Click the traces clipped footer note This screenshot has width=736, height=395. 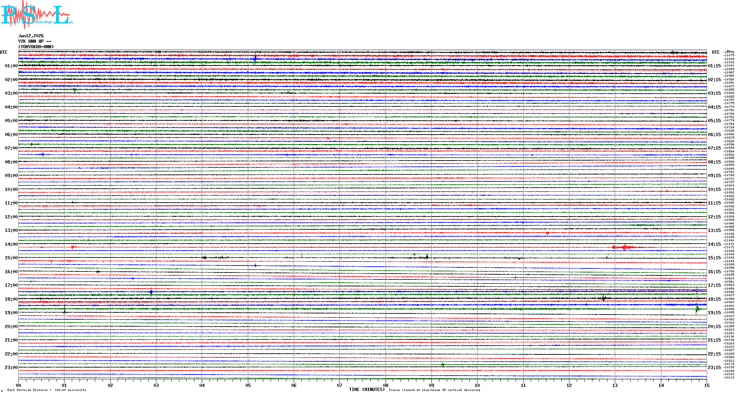434,390
